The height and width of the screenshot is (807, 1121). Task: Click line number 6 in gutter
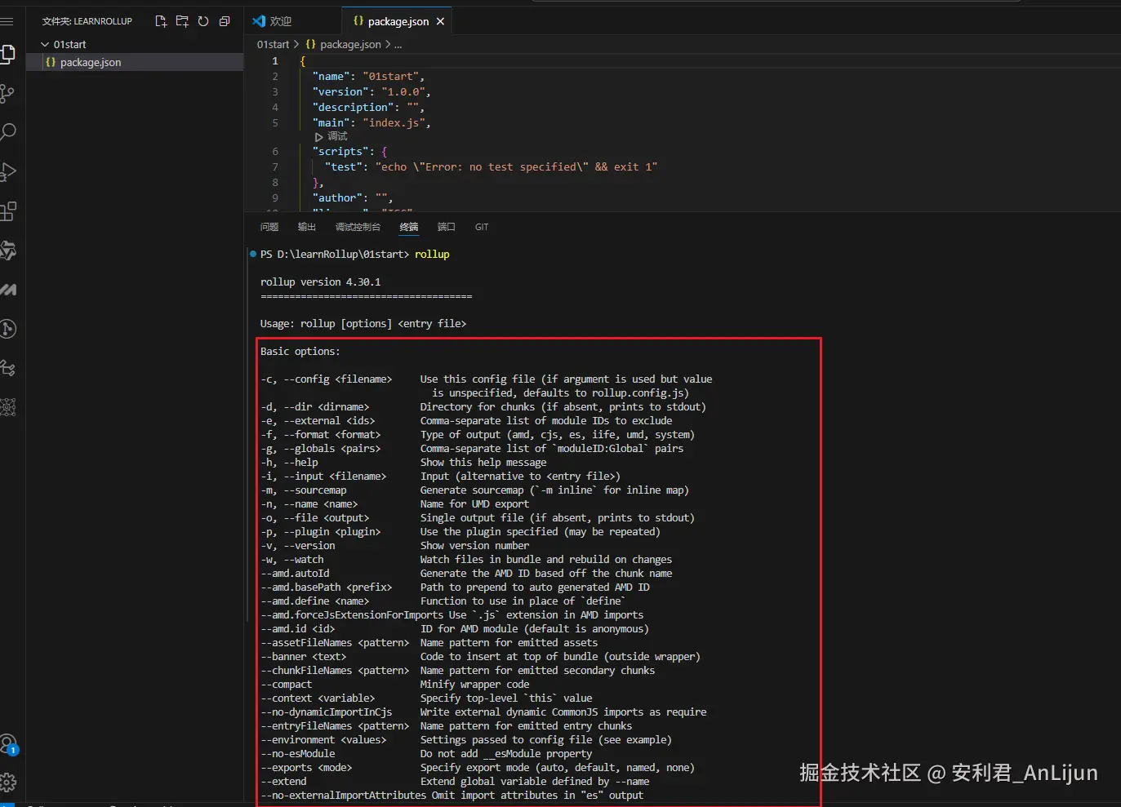(x=275, y=151)
